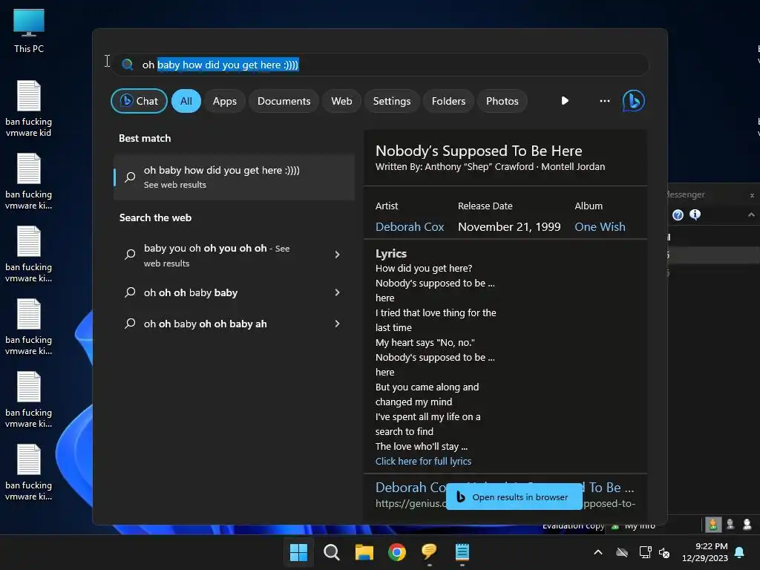Switch to the Documents filter tab
The height and width of the screenshot is (570, 760).
pyautogui.click(x=284, y=101)
